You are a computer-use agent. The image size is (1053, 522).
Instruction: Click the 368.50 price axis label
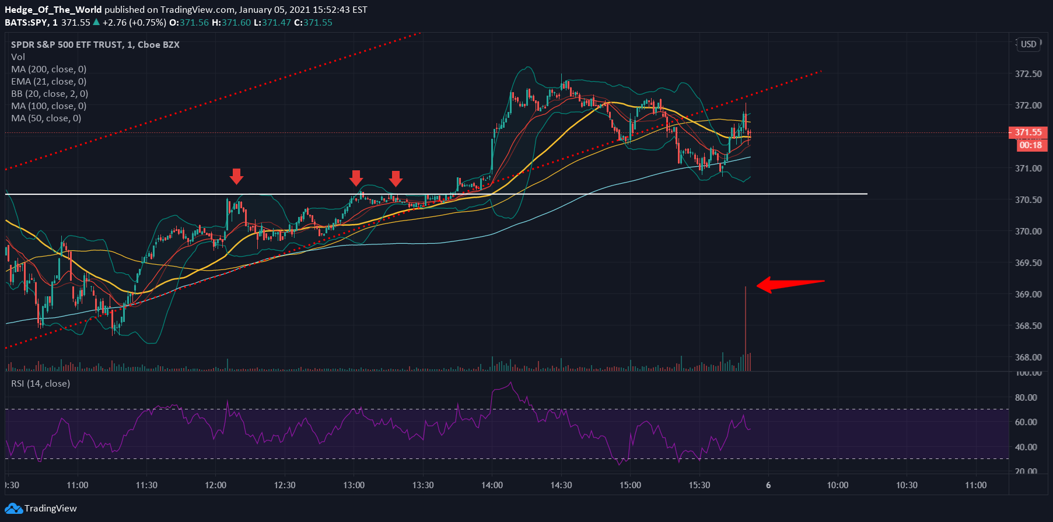coord(1028,326)
